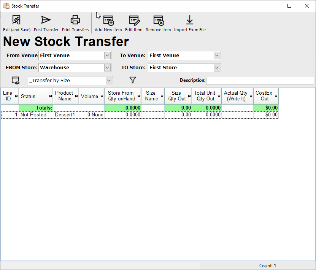This screenshot has width=316, height=270.
Task: Open the Transfer by Size view dropdown
Action: (109, 81)
